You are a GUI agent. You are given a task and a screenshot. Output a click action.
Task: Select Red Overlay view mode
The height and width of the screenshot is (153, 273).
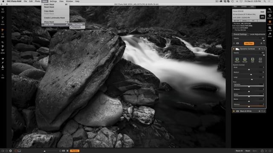(x=77, y=25)
